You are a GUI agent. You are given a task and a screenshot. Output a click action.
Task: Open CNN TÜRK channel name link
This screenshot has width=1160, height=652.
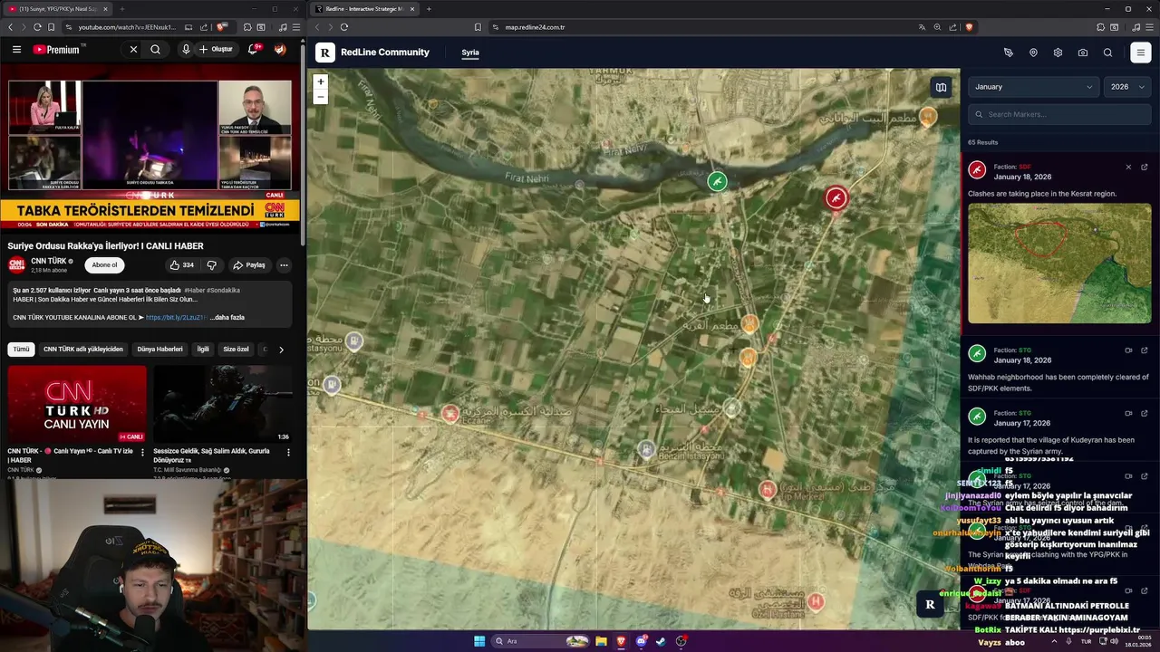pyautogui.click(x=49, y=261)
